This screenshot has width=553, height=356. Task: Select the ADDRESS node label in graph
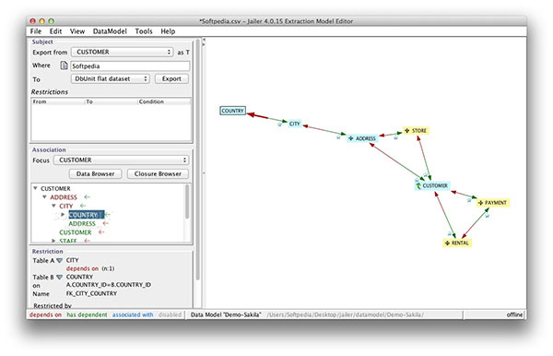pyautogui.click(x=365, y=138)
